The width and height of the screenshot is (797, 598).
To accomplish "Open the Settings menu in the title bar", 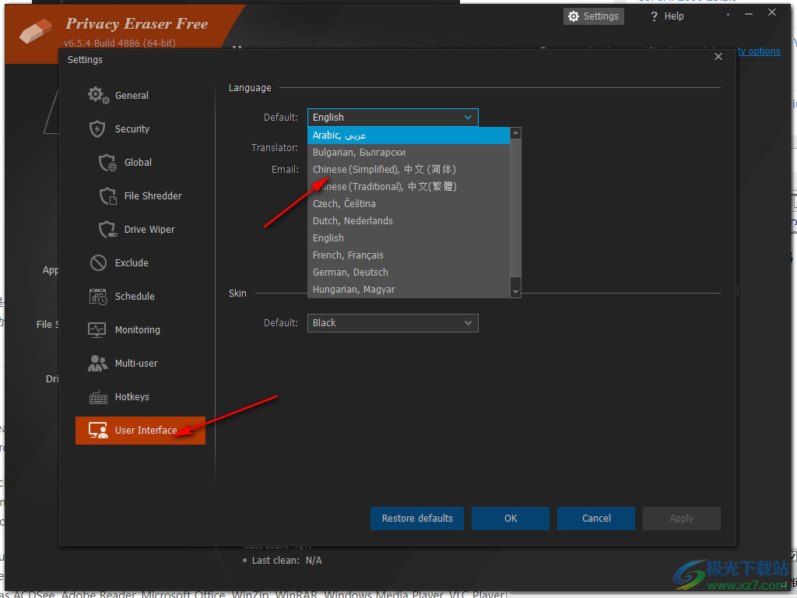I will coord(593,16).
